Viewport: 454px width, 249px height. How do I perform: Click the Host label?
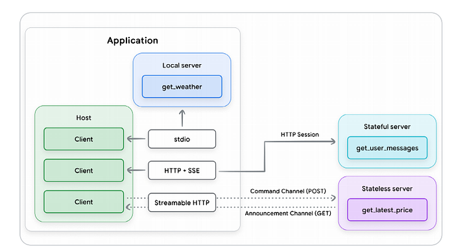coord(84,117)
